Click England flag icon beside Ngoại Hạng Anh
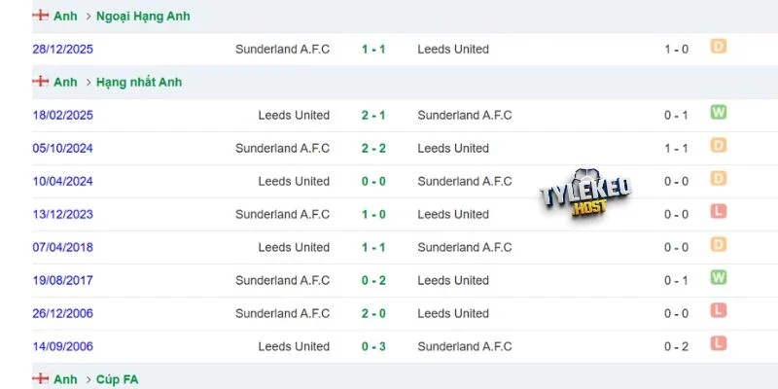 pyautogui.click(x=40, y=16)
